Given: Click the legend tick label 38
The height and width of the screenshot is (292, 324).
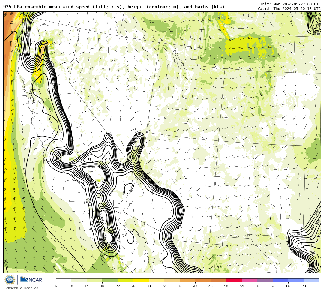Looking at the screenshot, I should (x=180, y=286).
